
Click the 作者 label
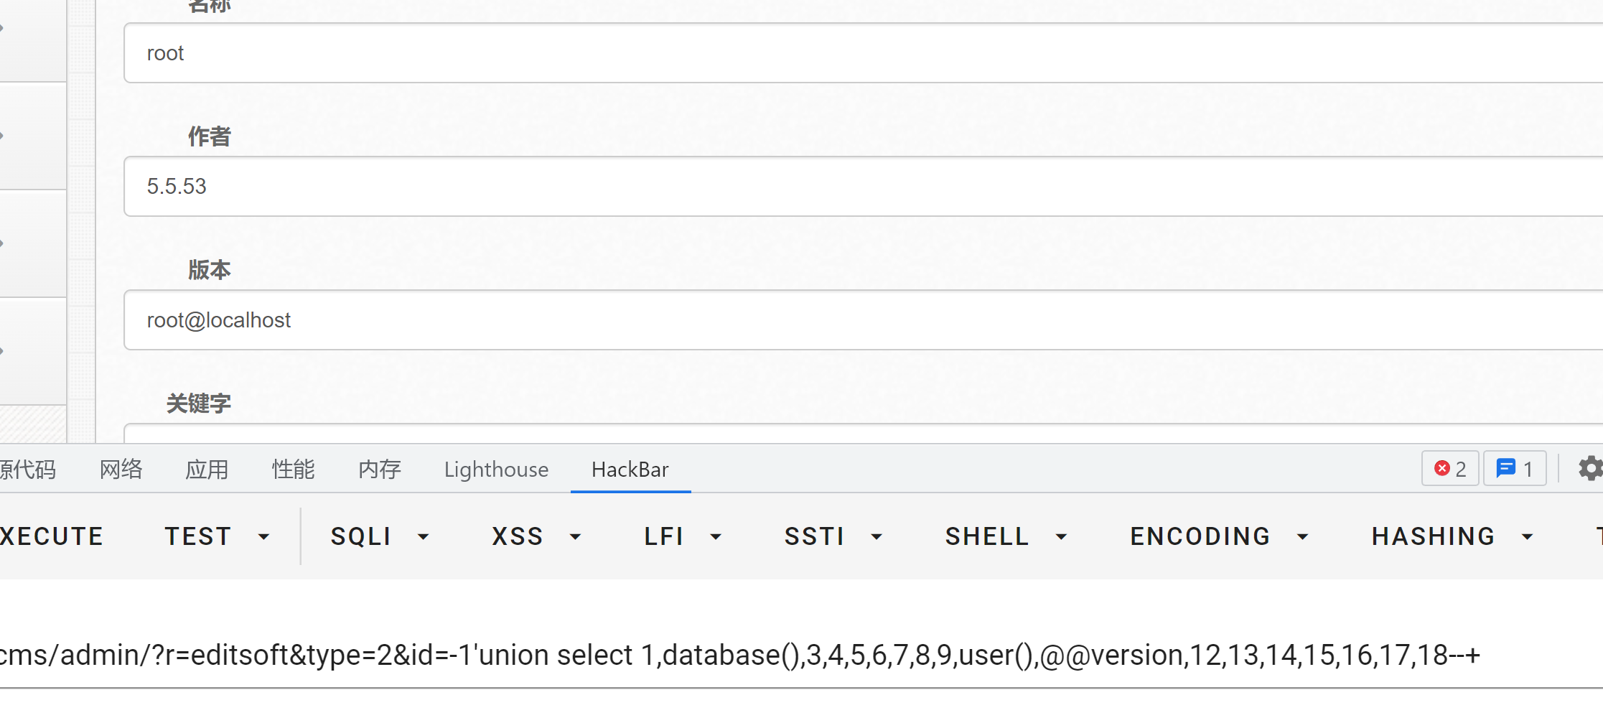(x=210, y=136)
